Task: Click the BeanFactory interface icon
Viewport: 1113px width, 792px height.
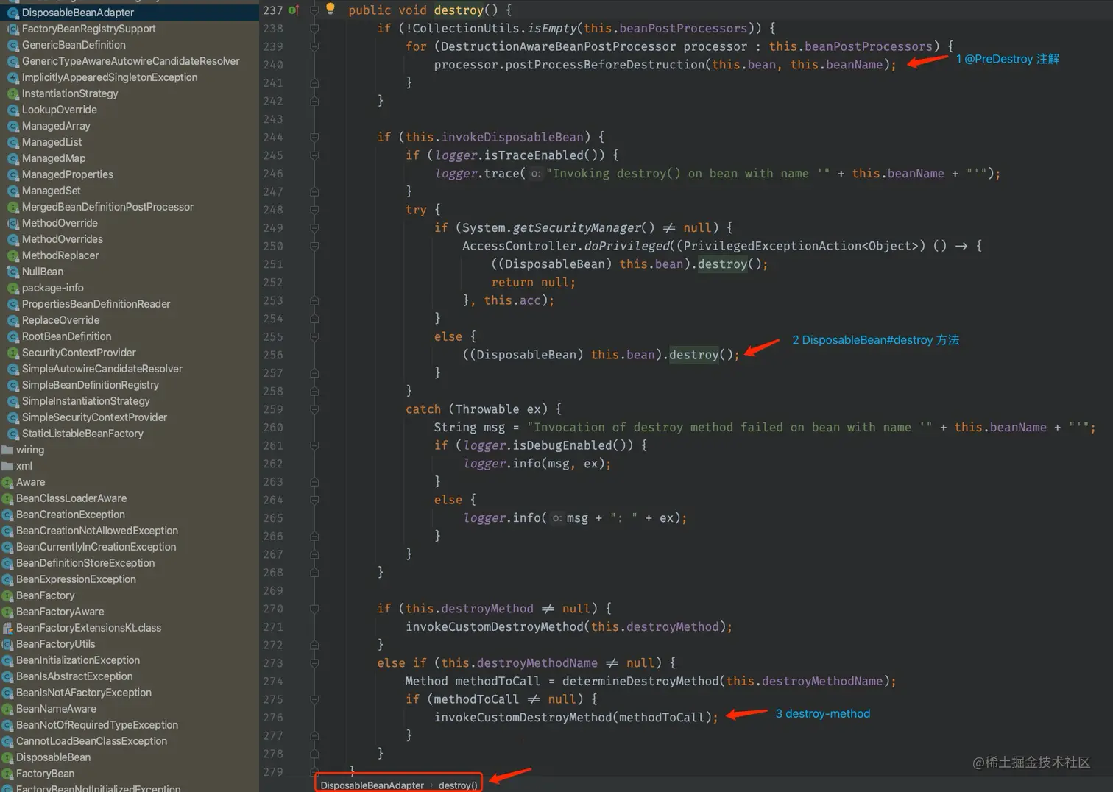Action: [7, 595]
